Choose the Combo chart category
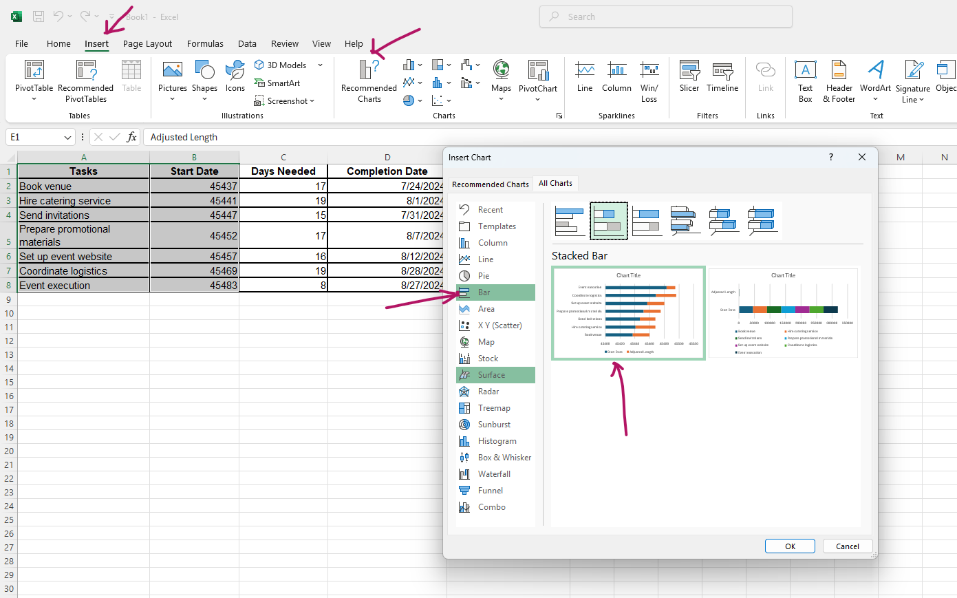Screen dimensions: 957x598 click(x=495, y=507)
